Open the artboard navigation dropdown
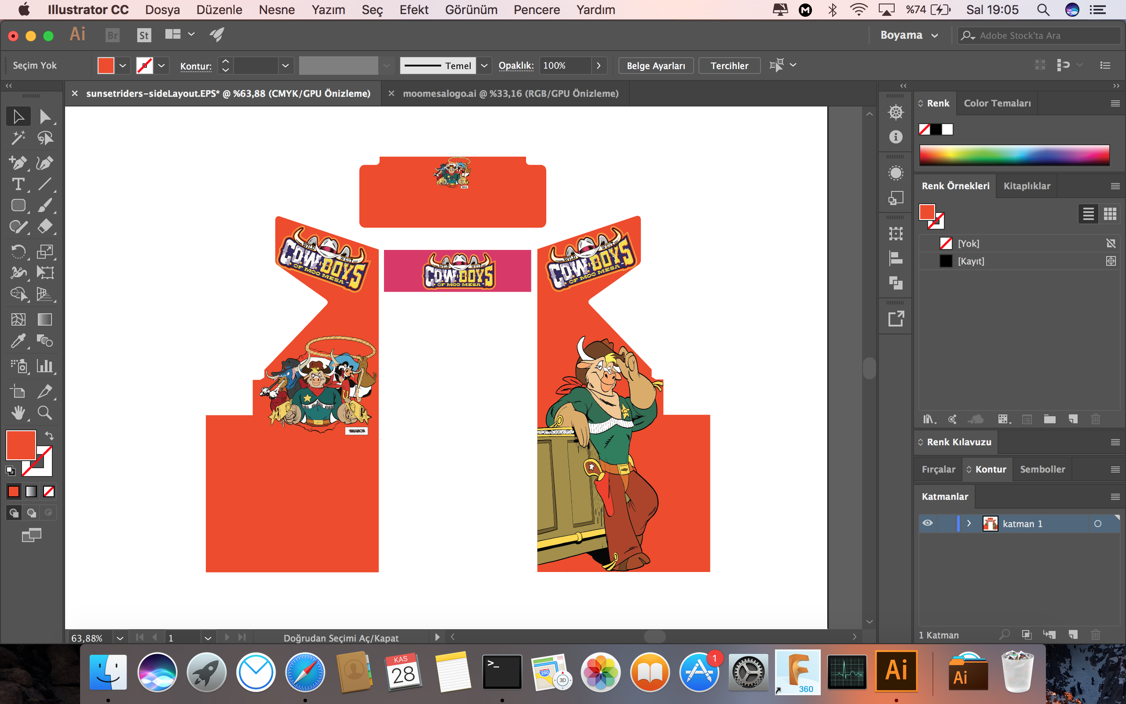 click(208, 638)
